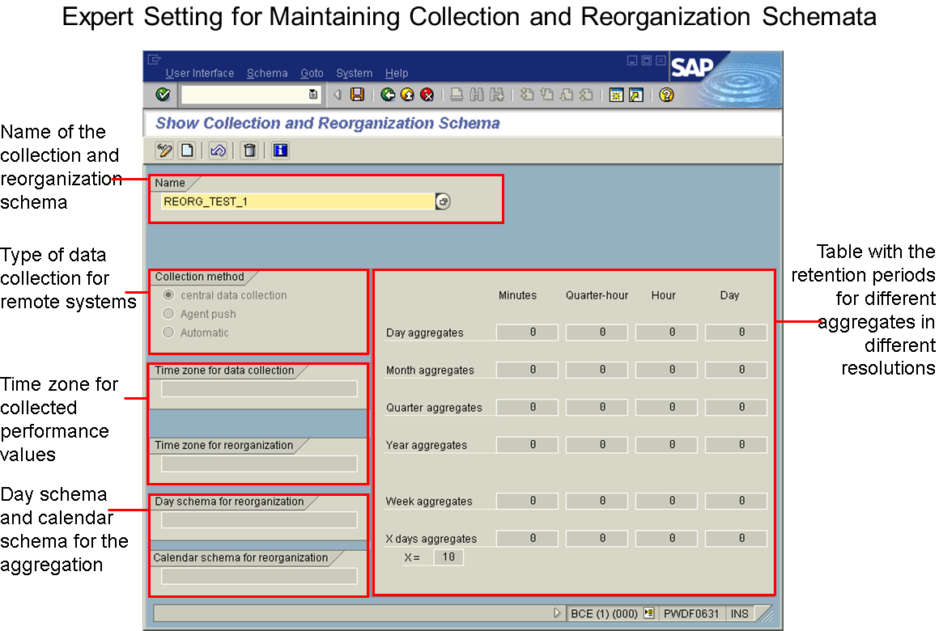This screenshot has height=631, width=939.
Task: Open the User Interface menu
Action: click(199, 73)
